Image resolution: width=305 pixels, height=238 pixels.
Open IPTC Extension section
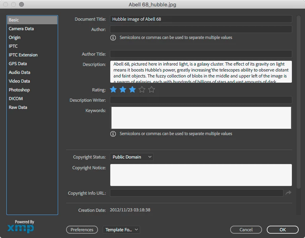pos(32,55)
